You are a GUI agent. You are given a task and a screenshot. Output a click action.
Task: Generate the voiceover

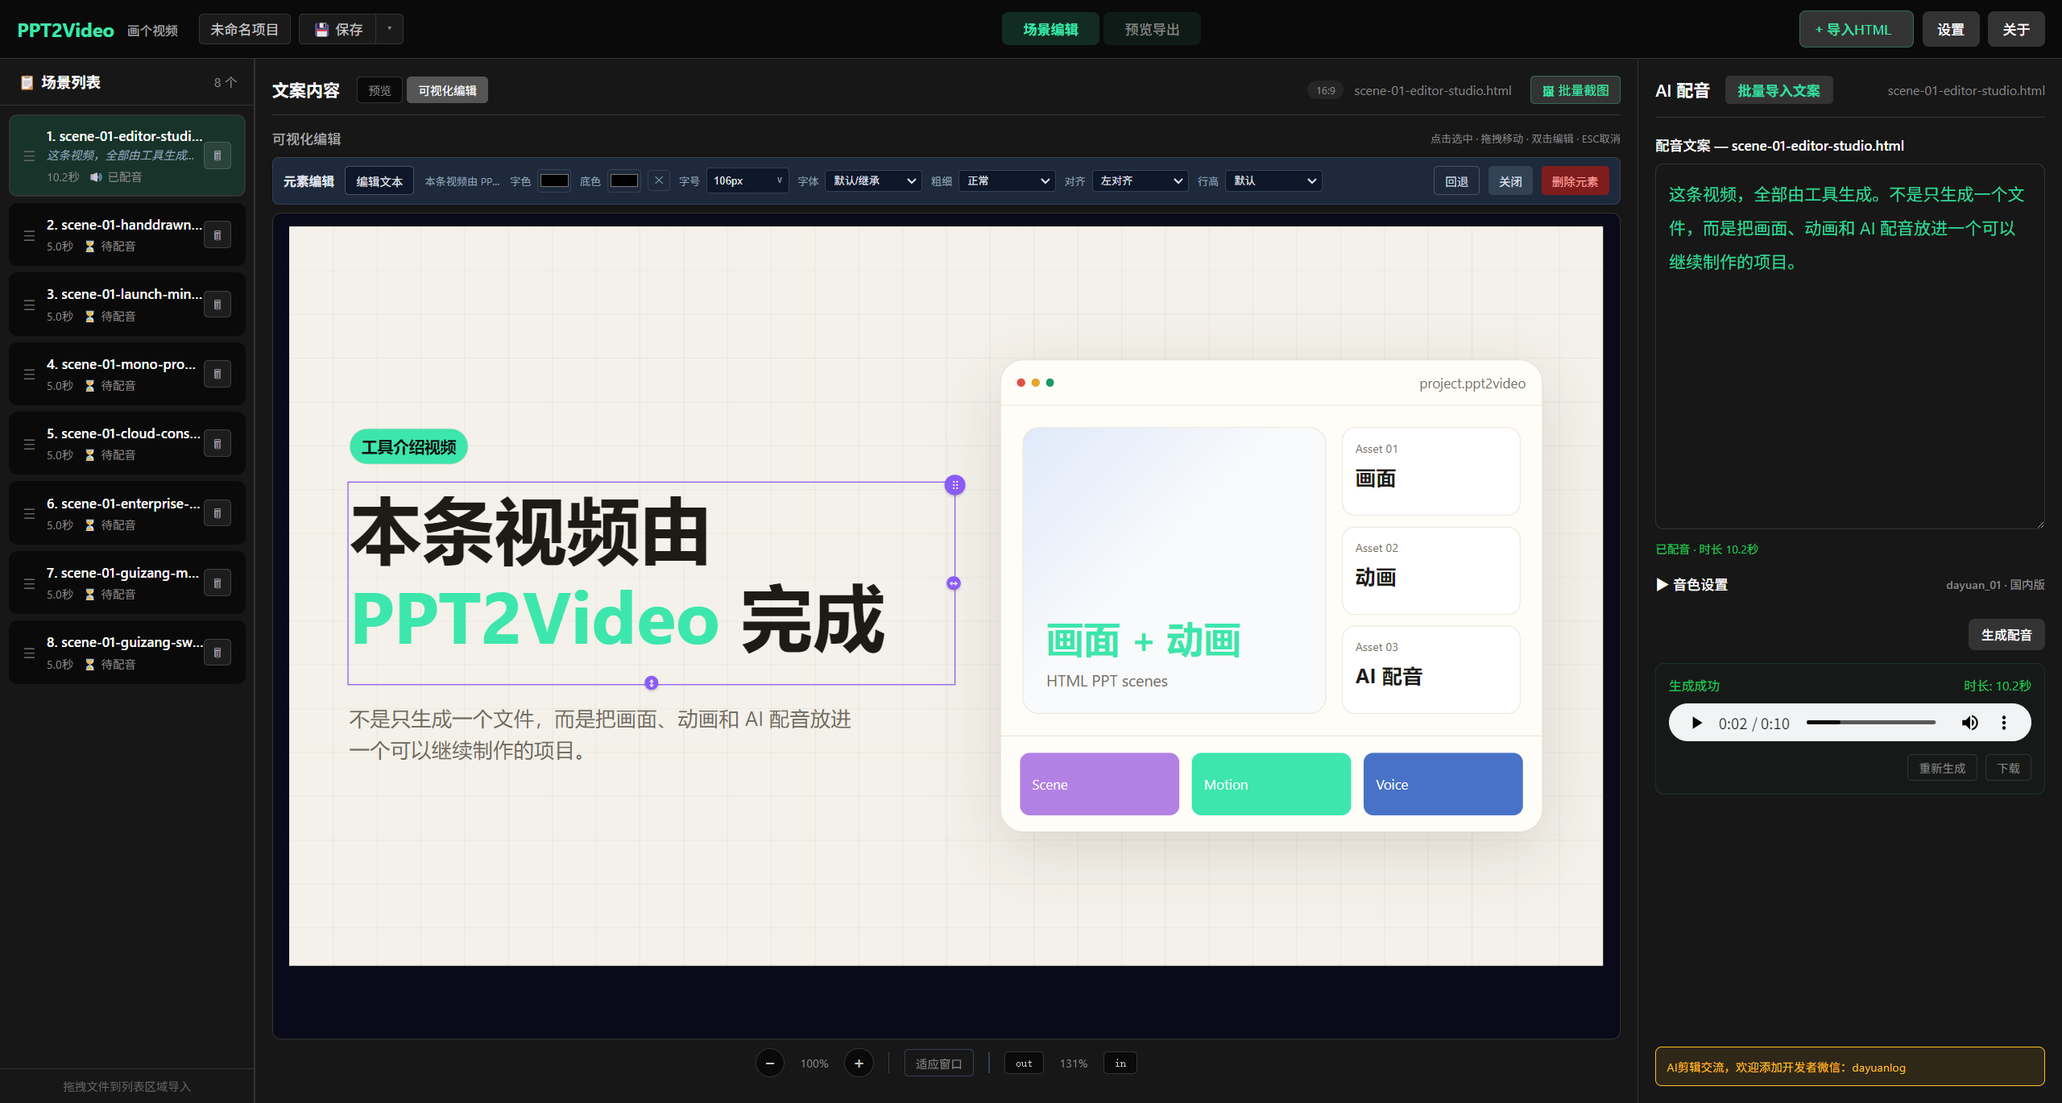tap(2006, 635)
